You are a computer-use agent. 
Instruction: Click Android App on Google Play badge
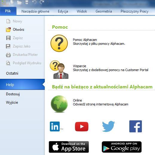point(122,147)
